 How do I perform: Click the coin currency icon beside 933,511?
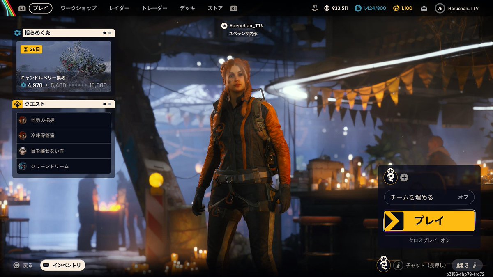(327, 8)
